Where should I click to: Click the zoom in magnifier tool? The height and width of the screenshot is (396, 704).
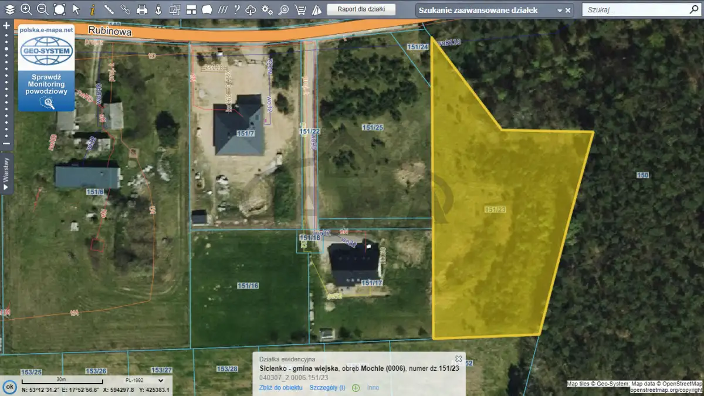pyautogui.click(x=26, y=9)
